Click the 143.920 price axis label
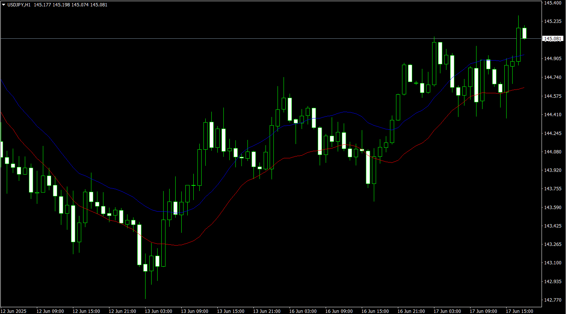Image resolution: width=566 pixels, height=314 pixels. tap(553, 170)
